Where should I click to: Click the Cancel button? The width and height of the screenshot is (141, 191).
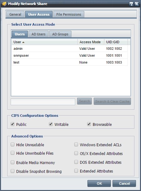click(x=124, y=183)
